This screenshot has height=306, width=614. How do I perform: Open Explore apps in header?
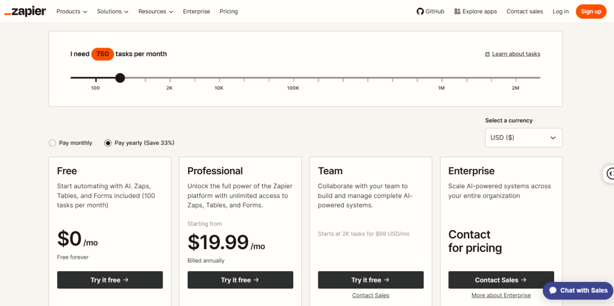(475, 11)
